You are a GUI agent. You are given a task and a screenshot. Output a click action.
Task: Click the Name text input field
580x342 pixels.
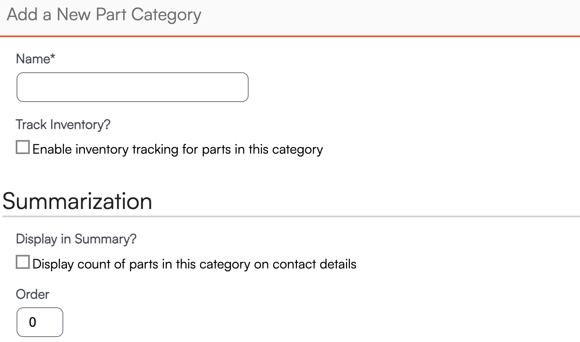click(132, 87)
